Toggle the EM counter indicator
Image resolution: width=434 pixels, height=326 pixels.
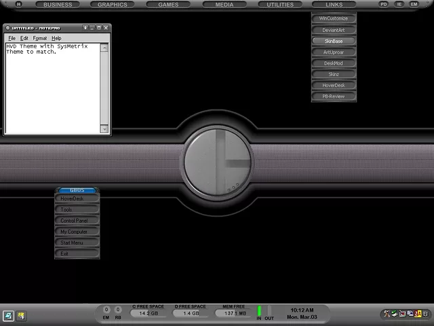106,310
